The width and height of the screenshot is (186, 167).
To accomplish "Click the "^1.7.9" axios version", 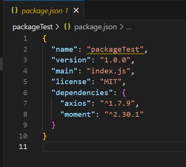I will point(117,103).
